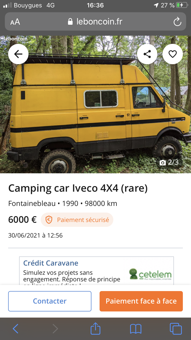191x340 pixels.
Task: Open the aA reader text options
Action: pyautogui.click(x=15, y=22)
